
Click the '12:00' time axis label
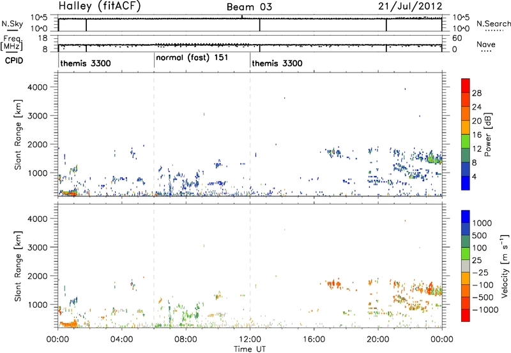click(250, 340)
